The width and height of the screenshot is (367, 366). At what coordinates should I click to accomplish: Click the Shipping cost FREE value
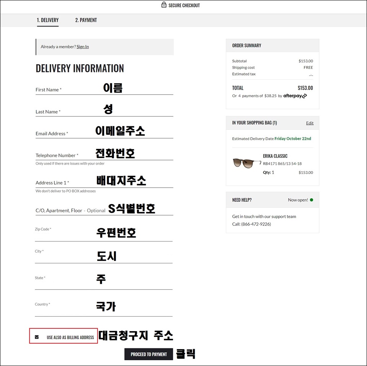(x=308, y=67)
